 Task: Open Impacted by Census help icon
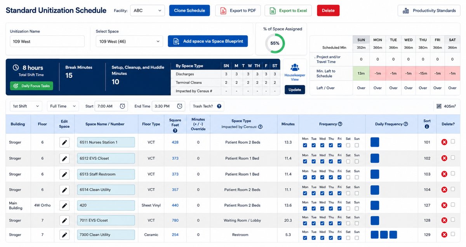tap(260, 127)
